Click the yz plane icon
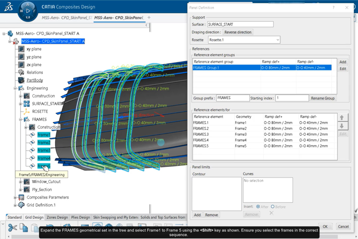358x239 pixels. click(x=21, y=57)
